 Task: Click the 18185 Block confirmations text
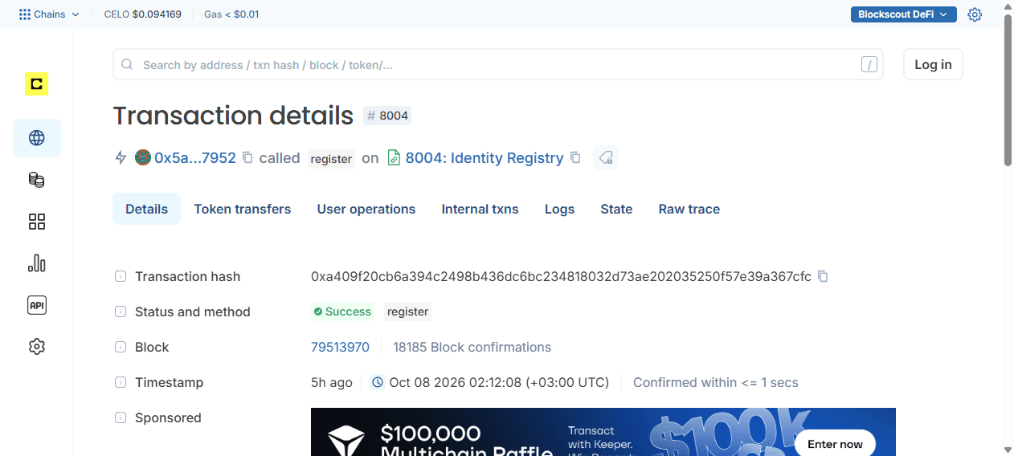[472, 347]
